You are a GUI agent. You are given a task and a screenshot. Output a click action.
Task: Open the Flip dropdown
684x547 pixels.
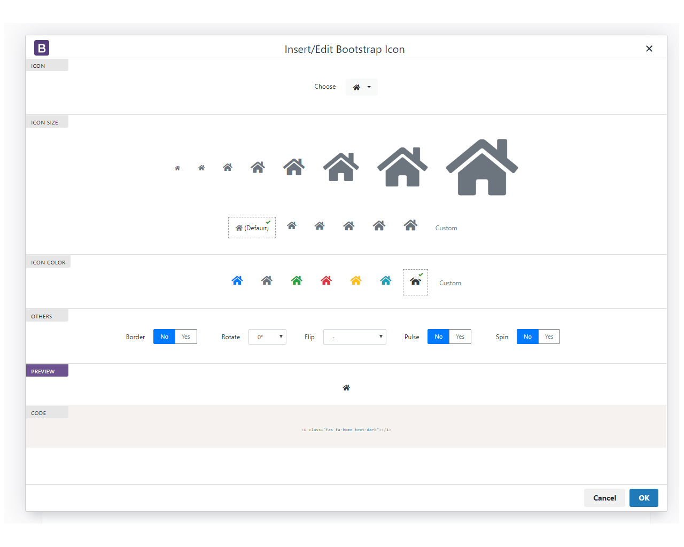(x=355, y=337)
